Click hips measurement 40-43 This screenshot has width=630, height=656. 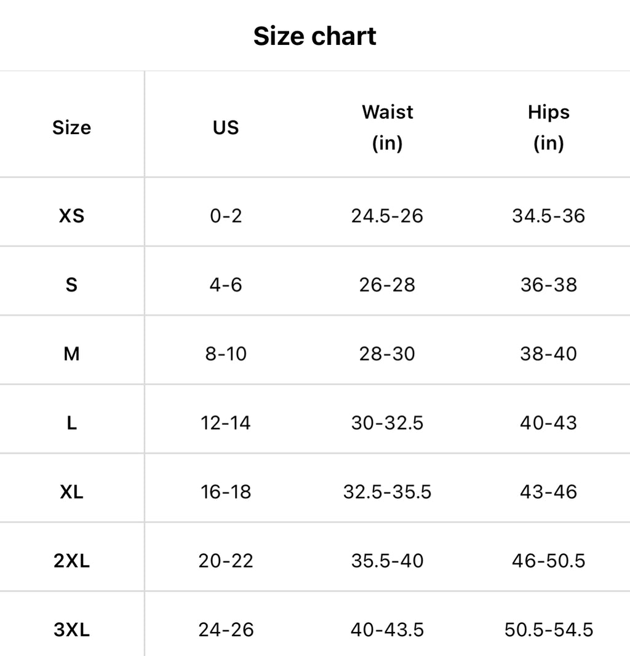[x=548, y=422]
